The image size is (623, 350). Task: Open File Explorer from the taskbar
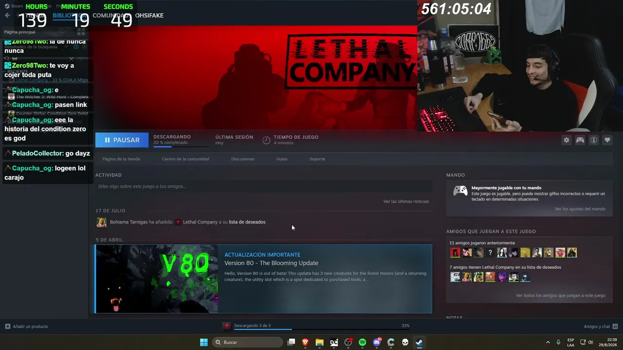tap(319, 342)
